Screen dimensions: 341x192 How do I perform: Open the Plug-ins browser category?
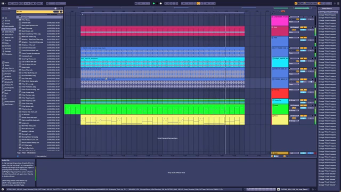(8, 41)
